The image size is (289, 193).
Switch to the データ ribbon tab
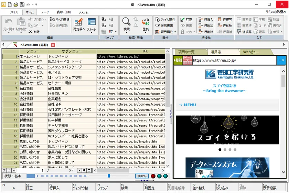coord(45,12)
